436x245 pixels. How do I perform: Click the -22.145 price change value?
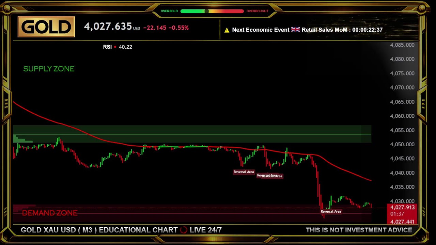[x=155, y=28]
